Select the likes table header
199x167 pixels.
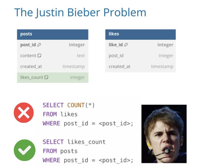140,34
